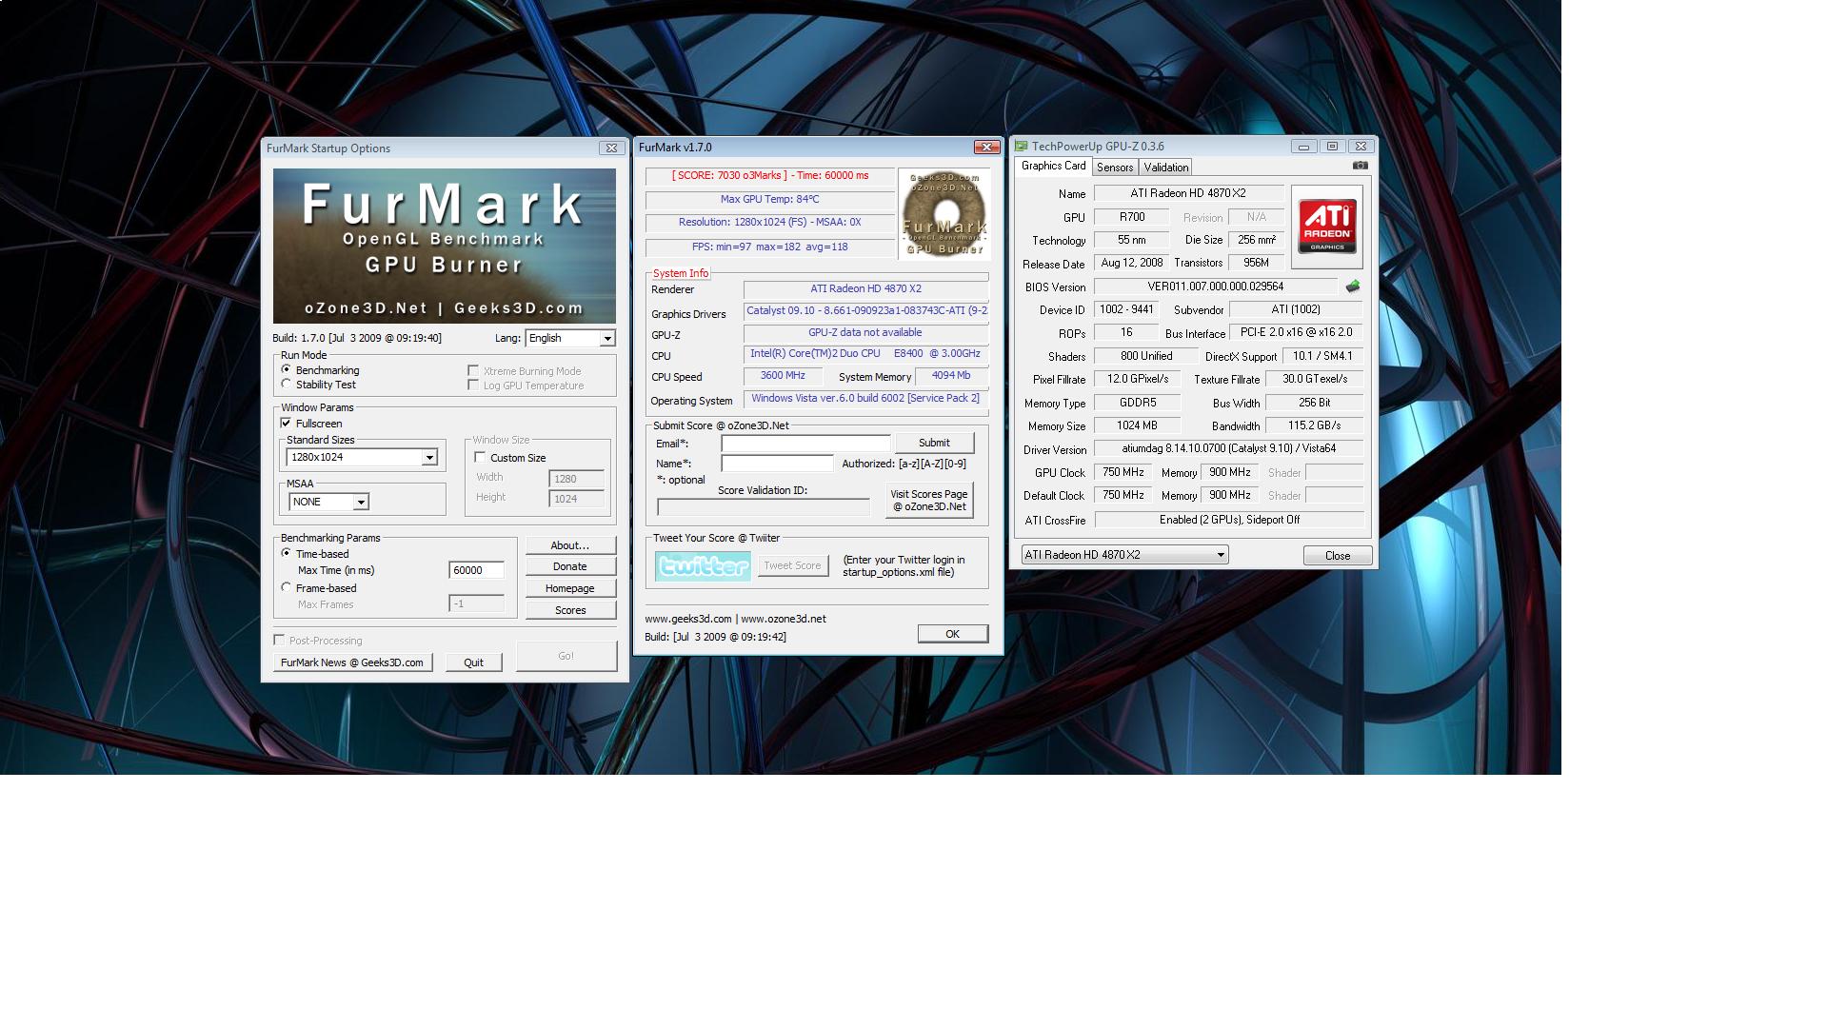Close the FurMark v1.7.0 results window
This screenshot has width=1828, height=1028.
coord(985,148)
